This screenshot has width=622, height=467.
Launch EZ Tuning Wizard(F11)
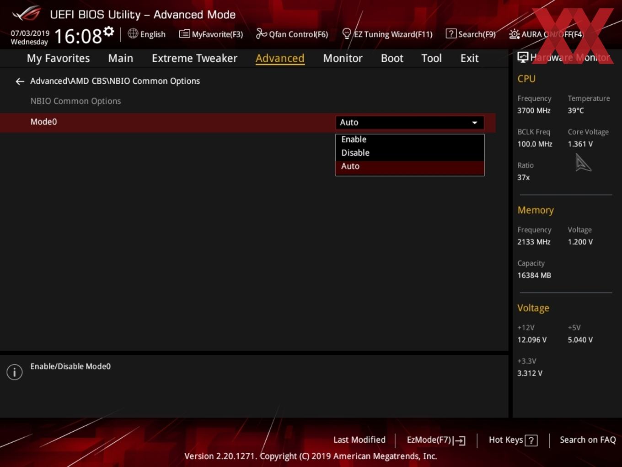coord(387,34)
